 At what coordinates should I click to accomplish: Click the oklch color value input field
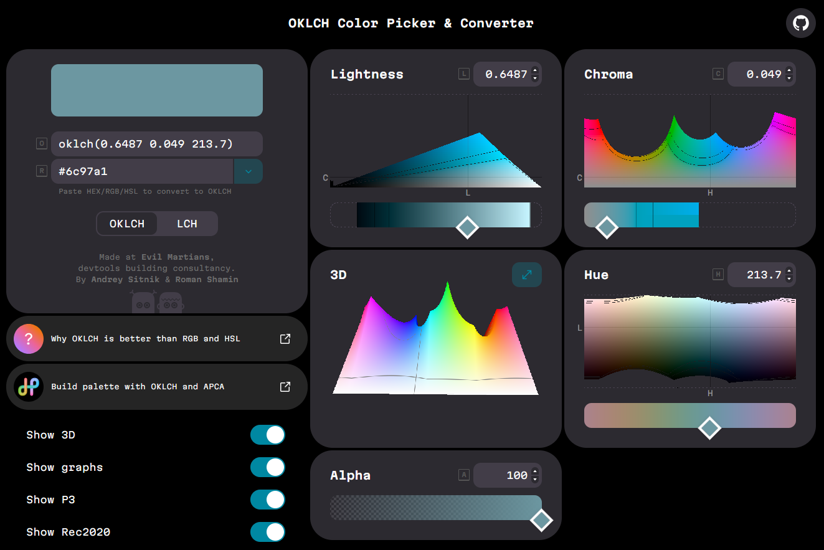click(x=156, y=144)
